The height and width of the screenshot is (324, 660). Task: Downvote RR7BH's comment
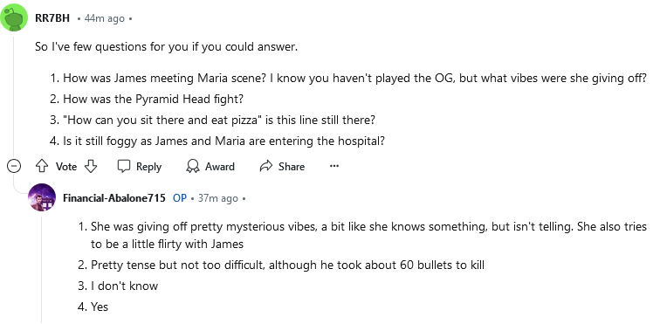(x=91, y=167)
